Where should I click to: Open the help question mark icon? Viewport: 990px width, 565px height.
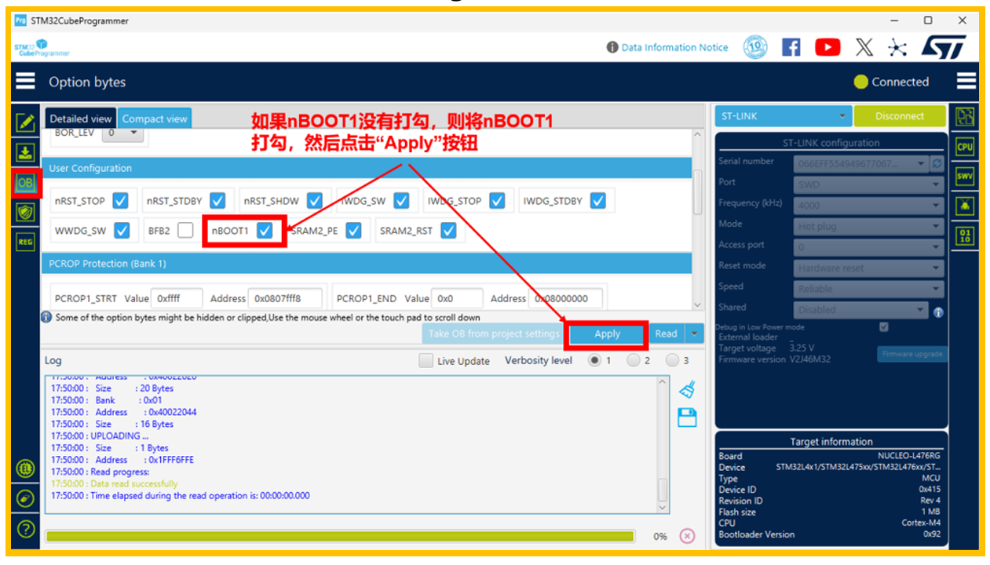tap(25, 529)
